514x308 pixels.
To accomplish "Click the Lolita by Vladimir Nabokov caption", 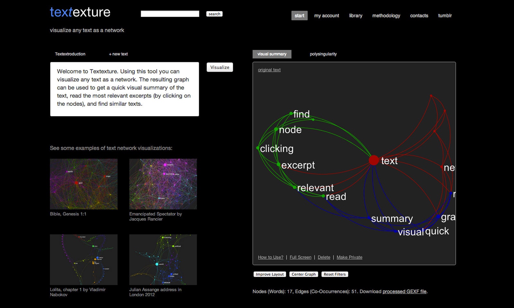I will (x=78, y=292).
